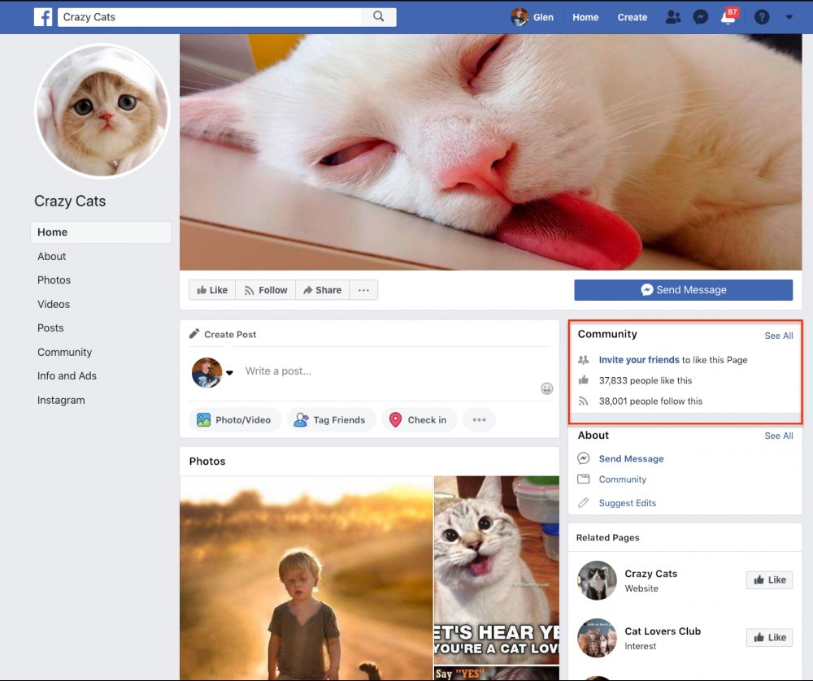Image resolution: width=813 pixels, height=681 pixels.
Task: Click Suggest Edits link
Action: coord(628,503)
